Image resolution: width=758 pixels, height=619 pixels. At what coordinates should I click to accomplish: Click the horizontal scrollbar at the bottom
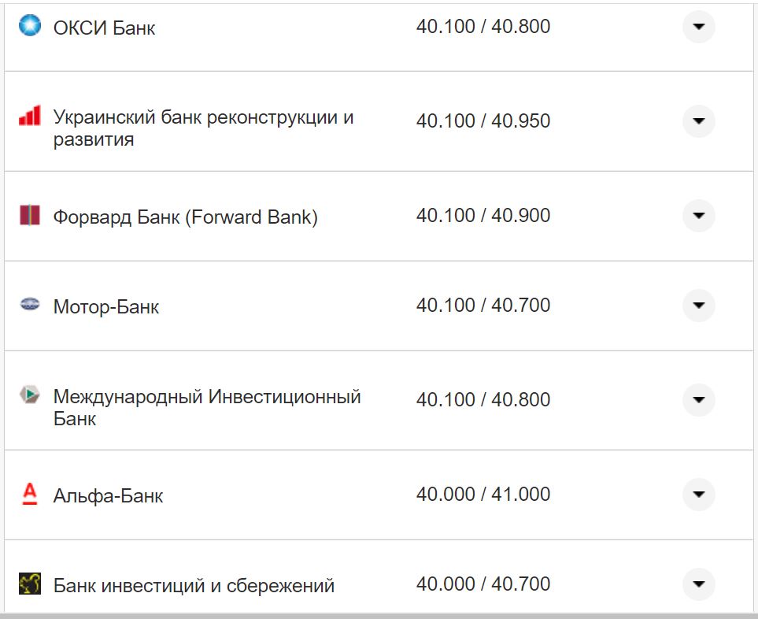point(378,615)
